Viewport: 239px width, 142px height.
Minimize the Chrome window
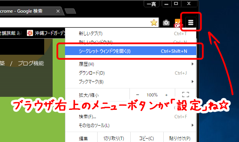point(166,4)
